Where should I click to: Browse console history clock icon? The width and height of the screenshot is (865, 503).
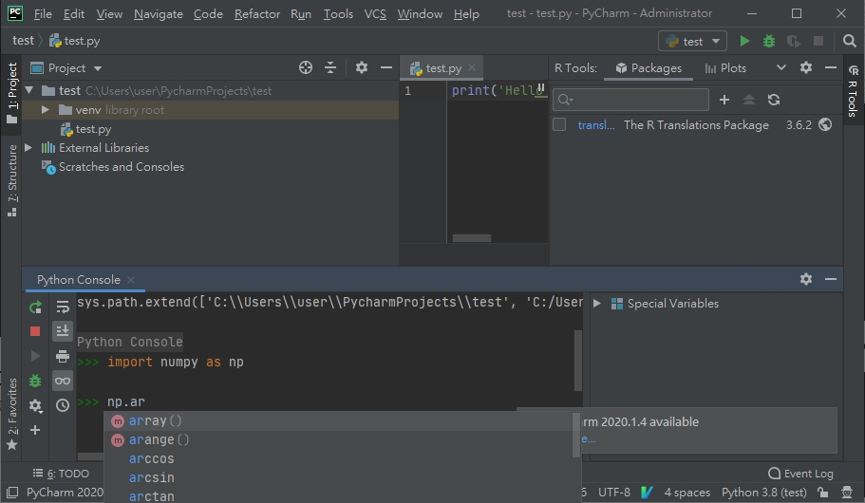click(63, 405)
